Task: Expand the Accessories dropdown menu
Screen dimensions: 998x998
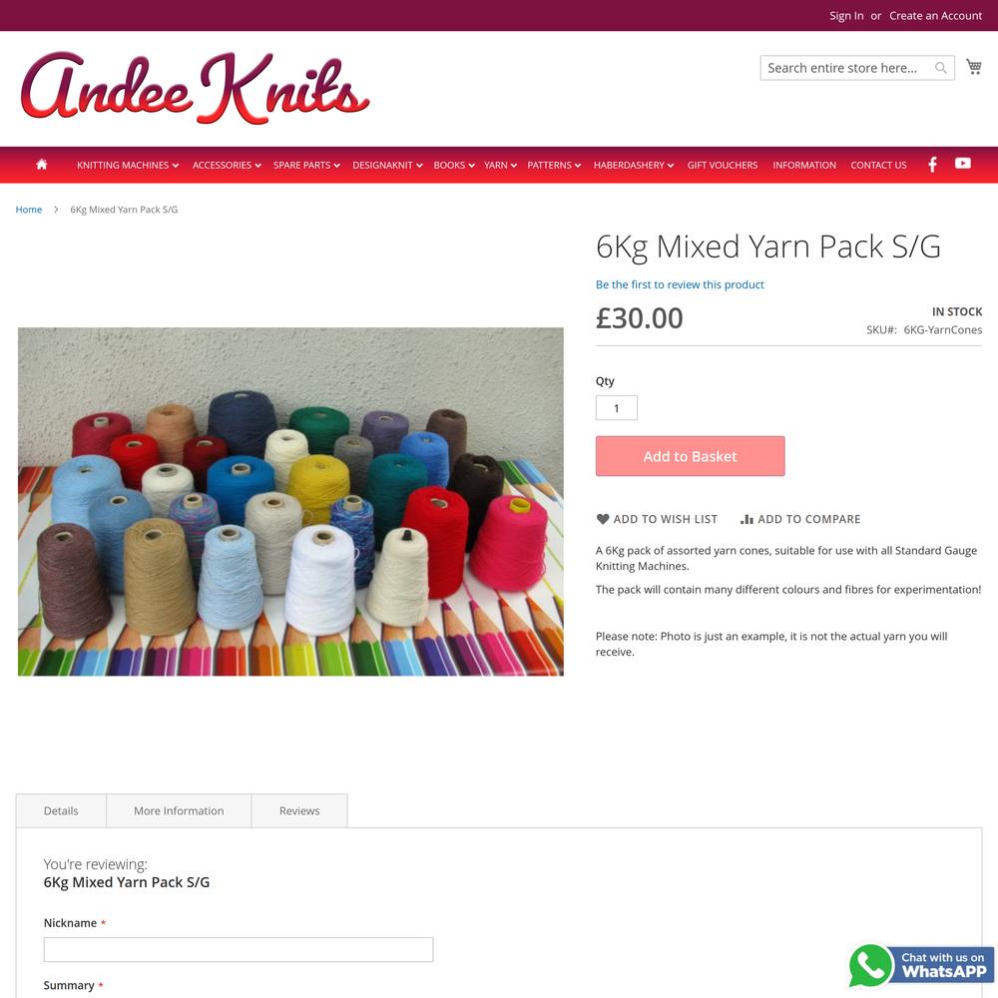Action: pos(227,165)
